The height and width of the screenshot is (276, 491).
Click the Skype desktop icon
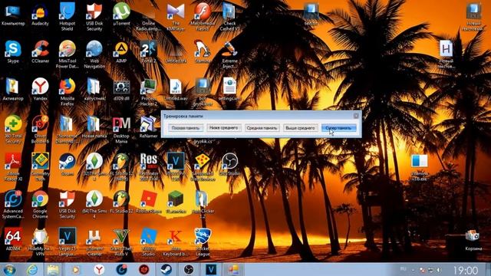pyautogui.click(x=13, y=52)
